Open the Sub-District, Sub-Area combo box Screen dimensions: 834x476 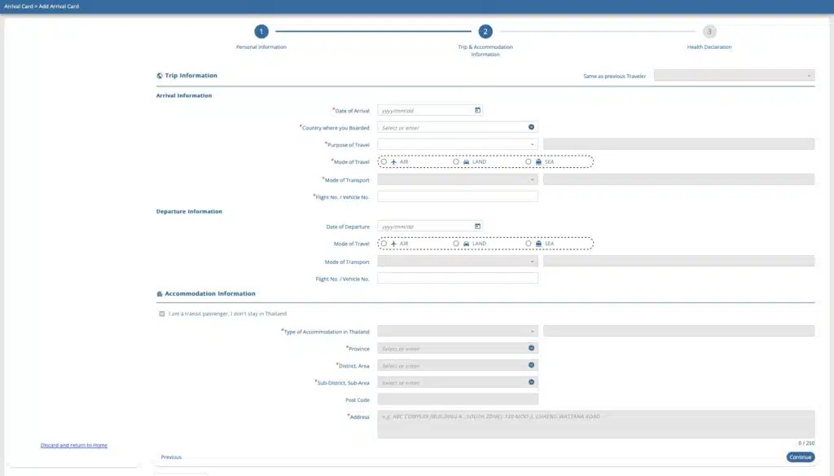[x=458, y=382]
